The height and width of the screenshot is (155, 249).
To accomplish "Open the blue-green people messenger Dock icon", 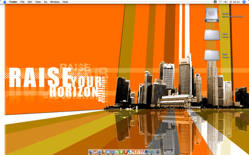I will pos(151,152).
